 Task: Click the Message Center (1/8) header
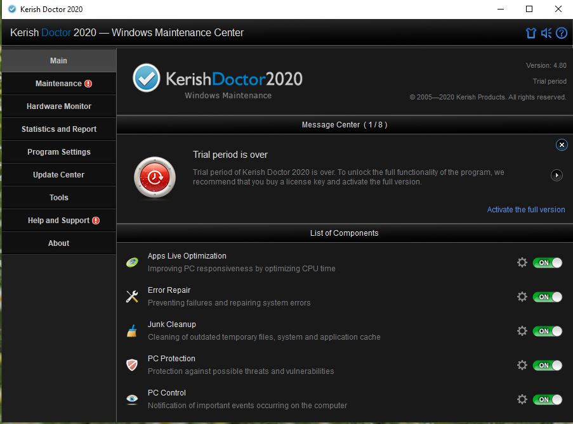344,125
